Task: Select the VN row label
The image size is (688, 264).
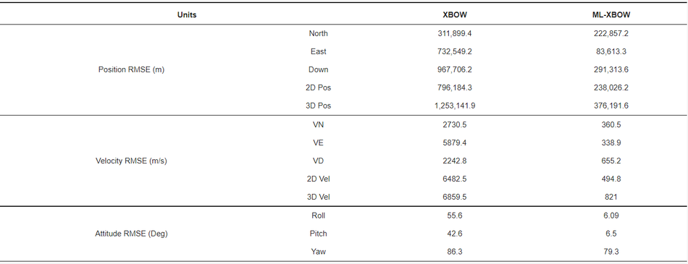Action: click(x=318, y=124)
